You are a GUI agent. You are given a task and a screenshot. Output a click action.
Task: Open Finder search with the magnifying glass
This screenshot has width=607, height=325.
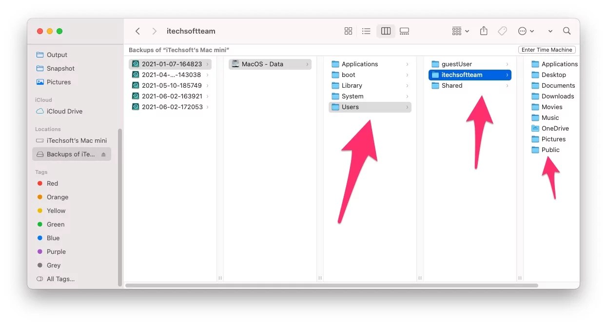click(567, 31)
